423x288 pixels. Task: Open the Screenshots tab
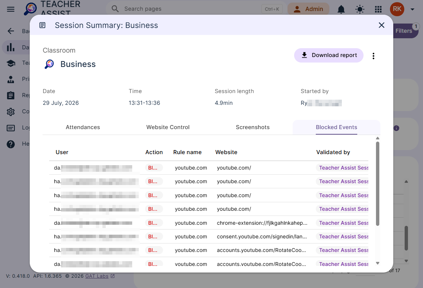pyautogui.click(x=253, y=127)
